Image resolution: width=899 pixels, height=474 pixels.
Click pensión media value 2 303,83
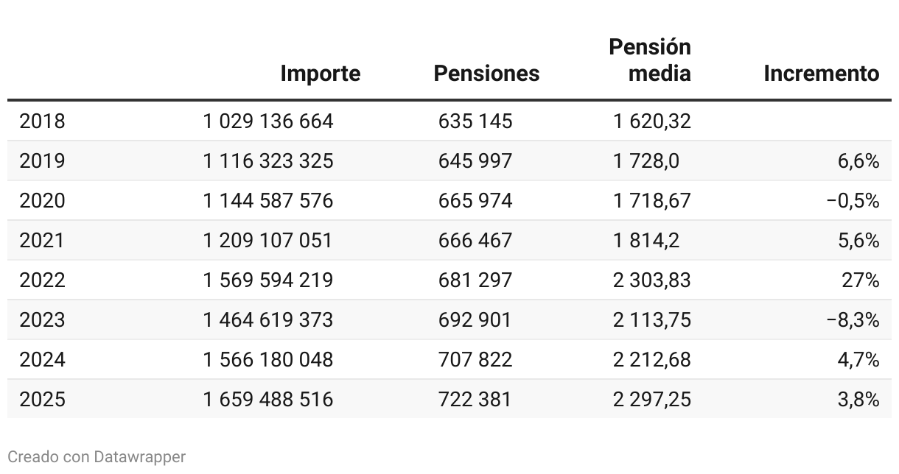point(652,280)
